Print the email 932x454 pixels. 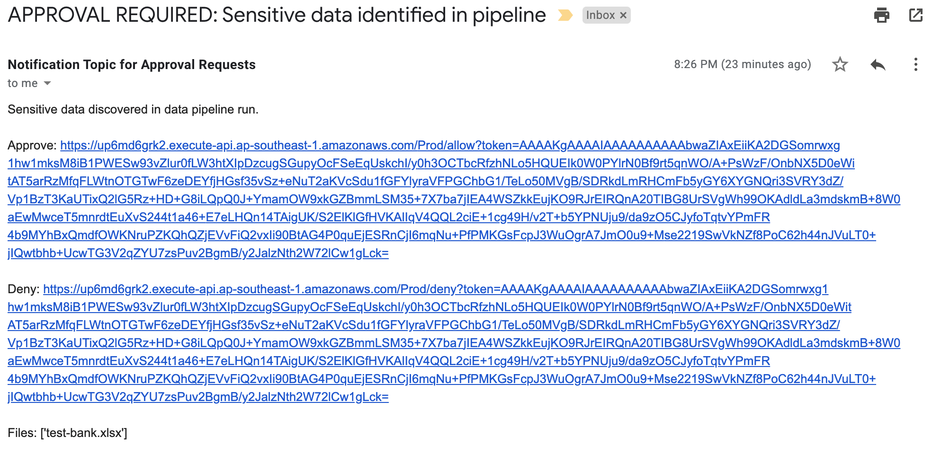[x=882, y=16]
